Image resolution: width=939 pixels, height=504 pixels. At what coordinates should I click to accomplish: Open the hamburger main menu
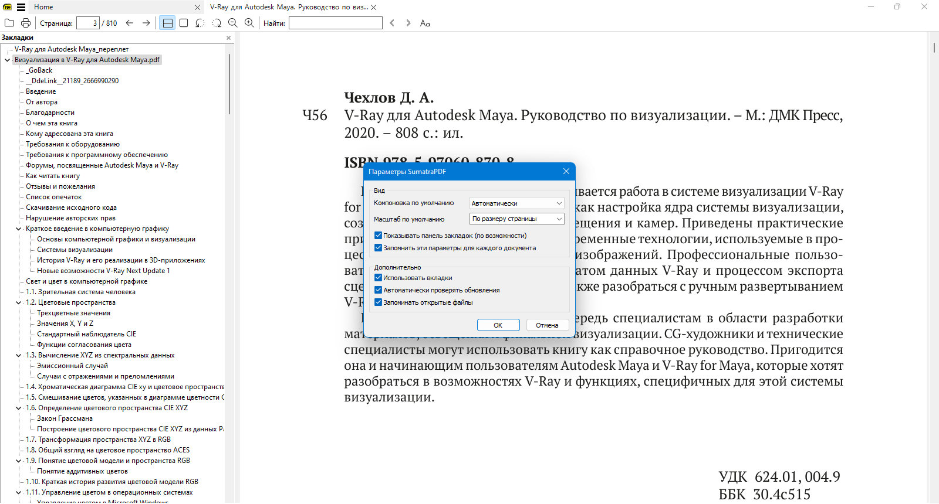(x=21, y=7)
